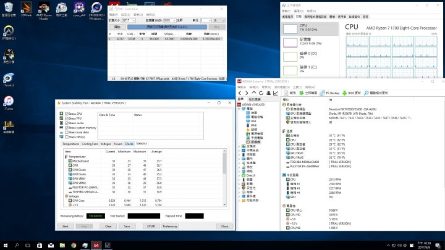445x250 pixels.
Task: Click Start in System Stability Test
Action: (66, 226)
